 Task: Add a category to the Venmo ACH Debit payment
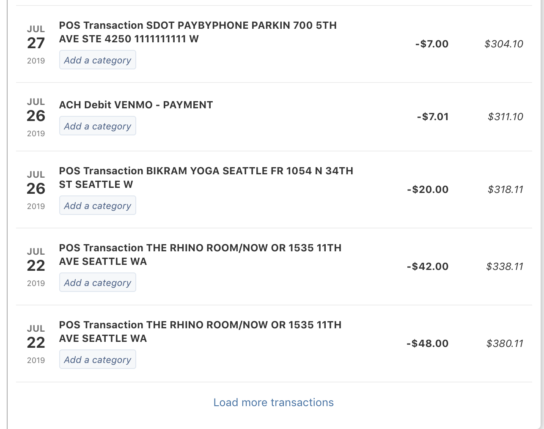tap(97, 126)
